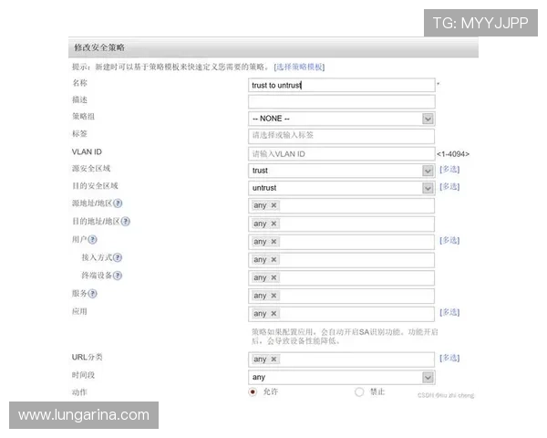547x438 pixels.
Task: Remove the 'any' tag in 源地址/地区 field
Action: click(273, 205)
